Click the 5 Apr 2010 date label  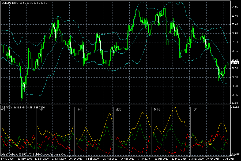click(x=144, y=159)
